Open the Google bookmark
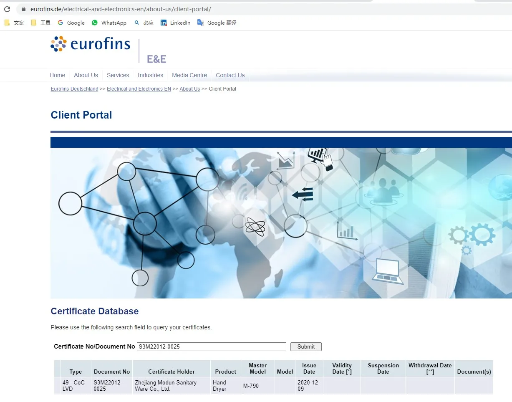This screenshot has width=512, height=402. pyautogui.click(x=71, y=23)
